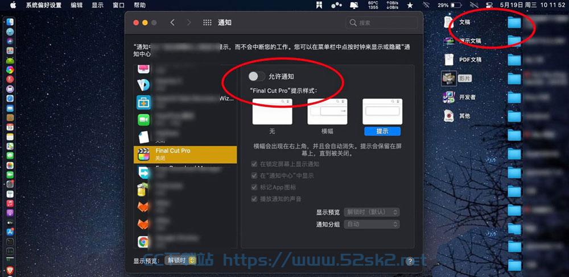Viewport: 569px width, 277px height.
Task: Click the help question mark button
Action: click(x=410, y=261)
